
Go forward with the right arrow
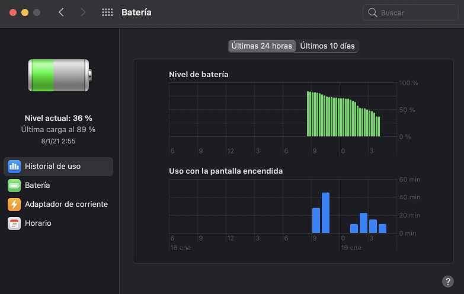tap(82, 12)
